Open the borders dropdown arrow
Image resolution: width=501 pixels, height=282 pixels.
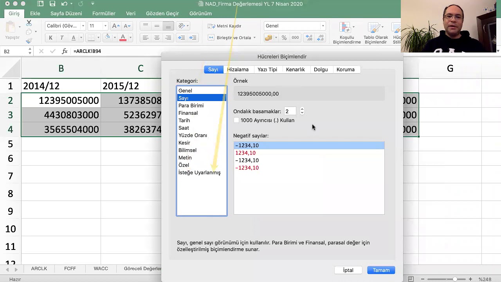98,38
